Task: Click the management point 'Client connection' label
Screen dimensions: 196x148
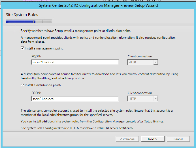Action: (x=140, y=56)
